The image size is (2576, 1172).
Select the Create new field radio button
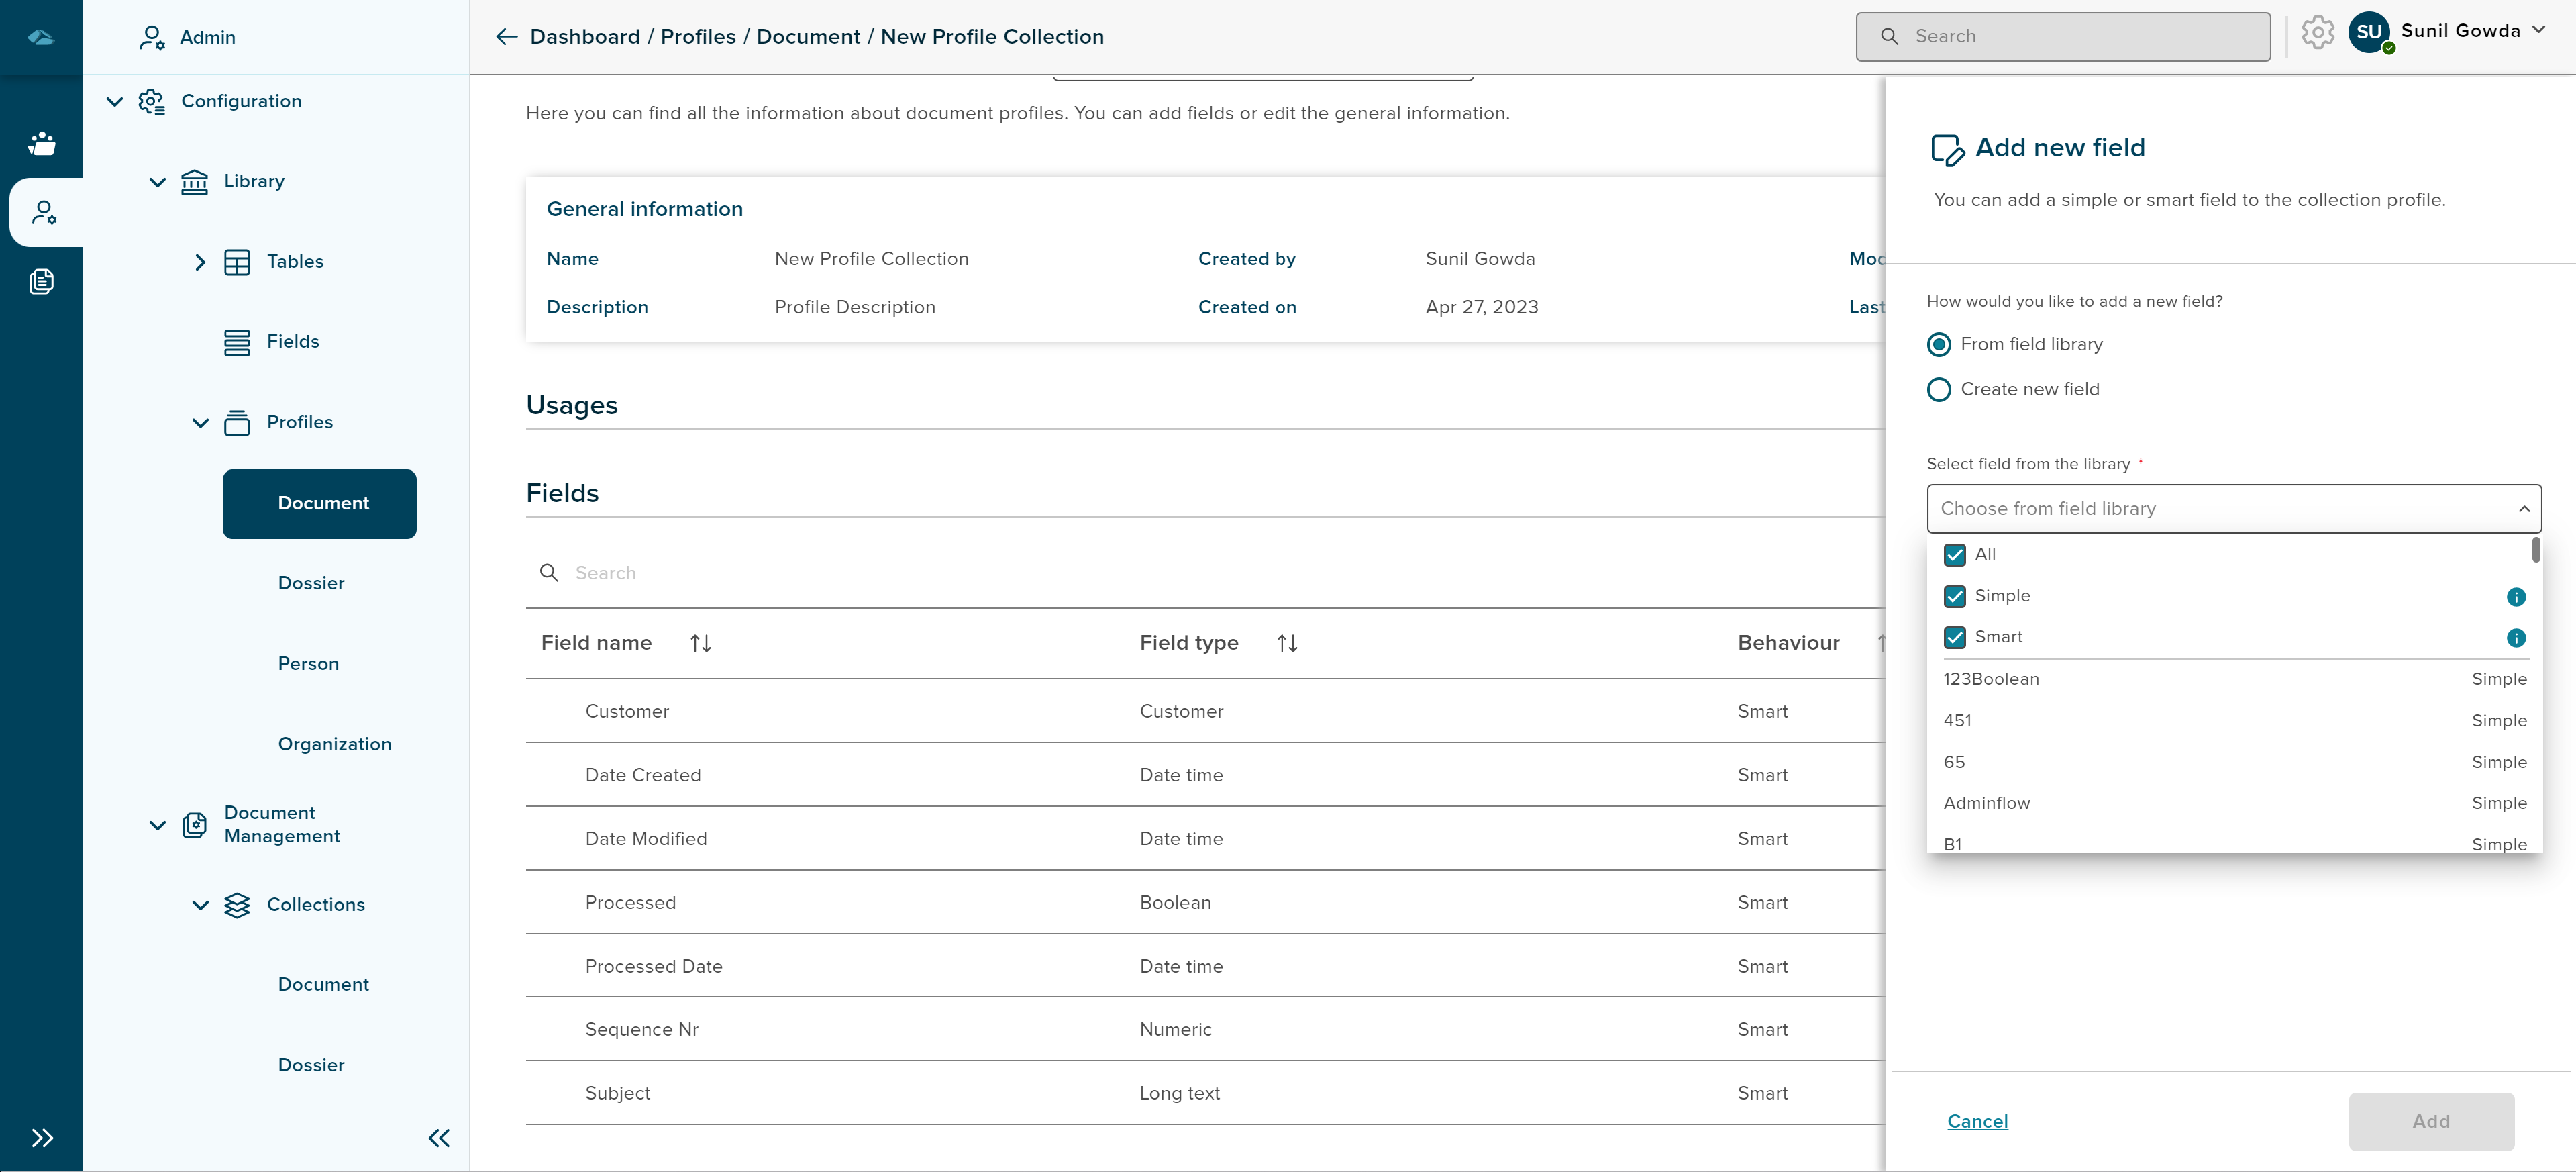pos(1938,390)
